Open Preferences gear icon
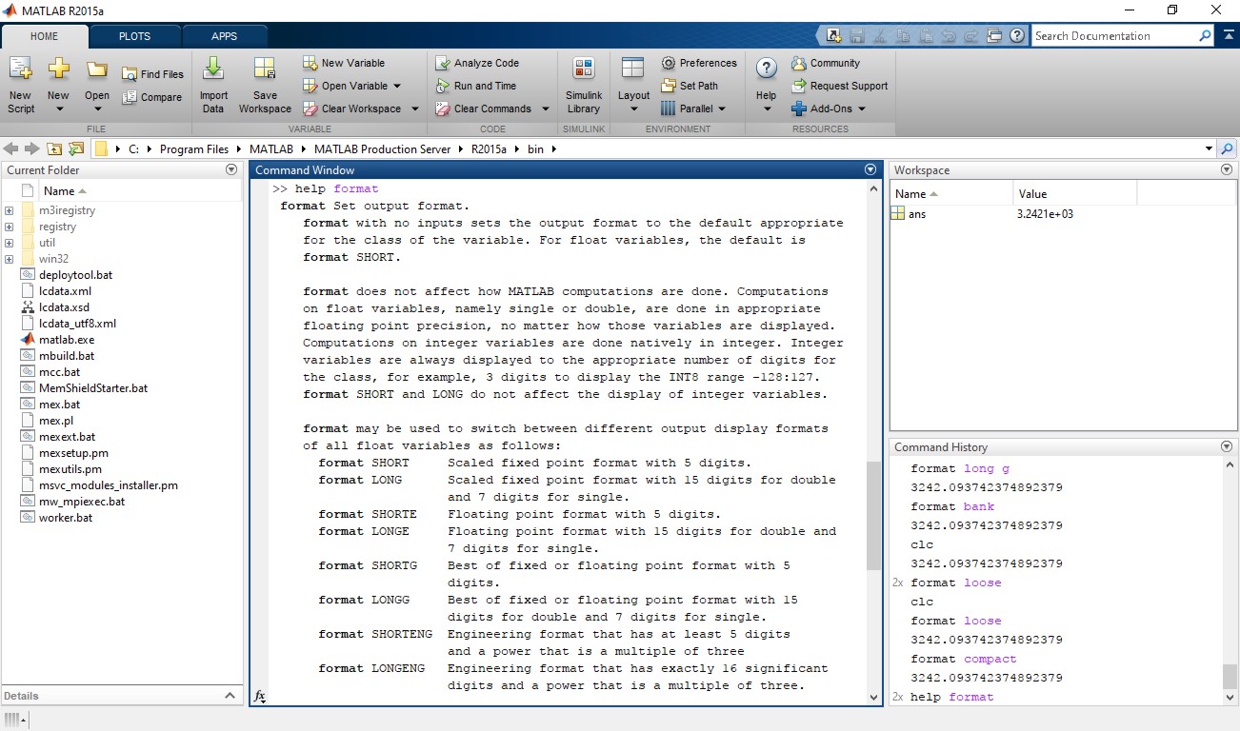 pos(669,63)
